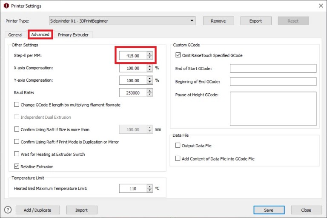
Task: Increase X-axis Compensation value
Action: pos(150,66)
